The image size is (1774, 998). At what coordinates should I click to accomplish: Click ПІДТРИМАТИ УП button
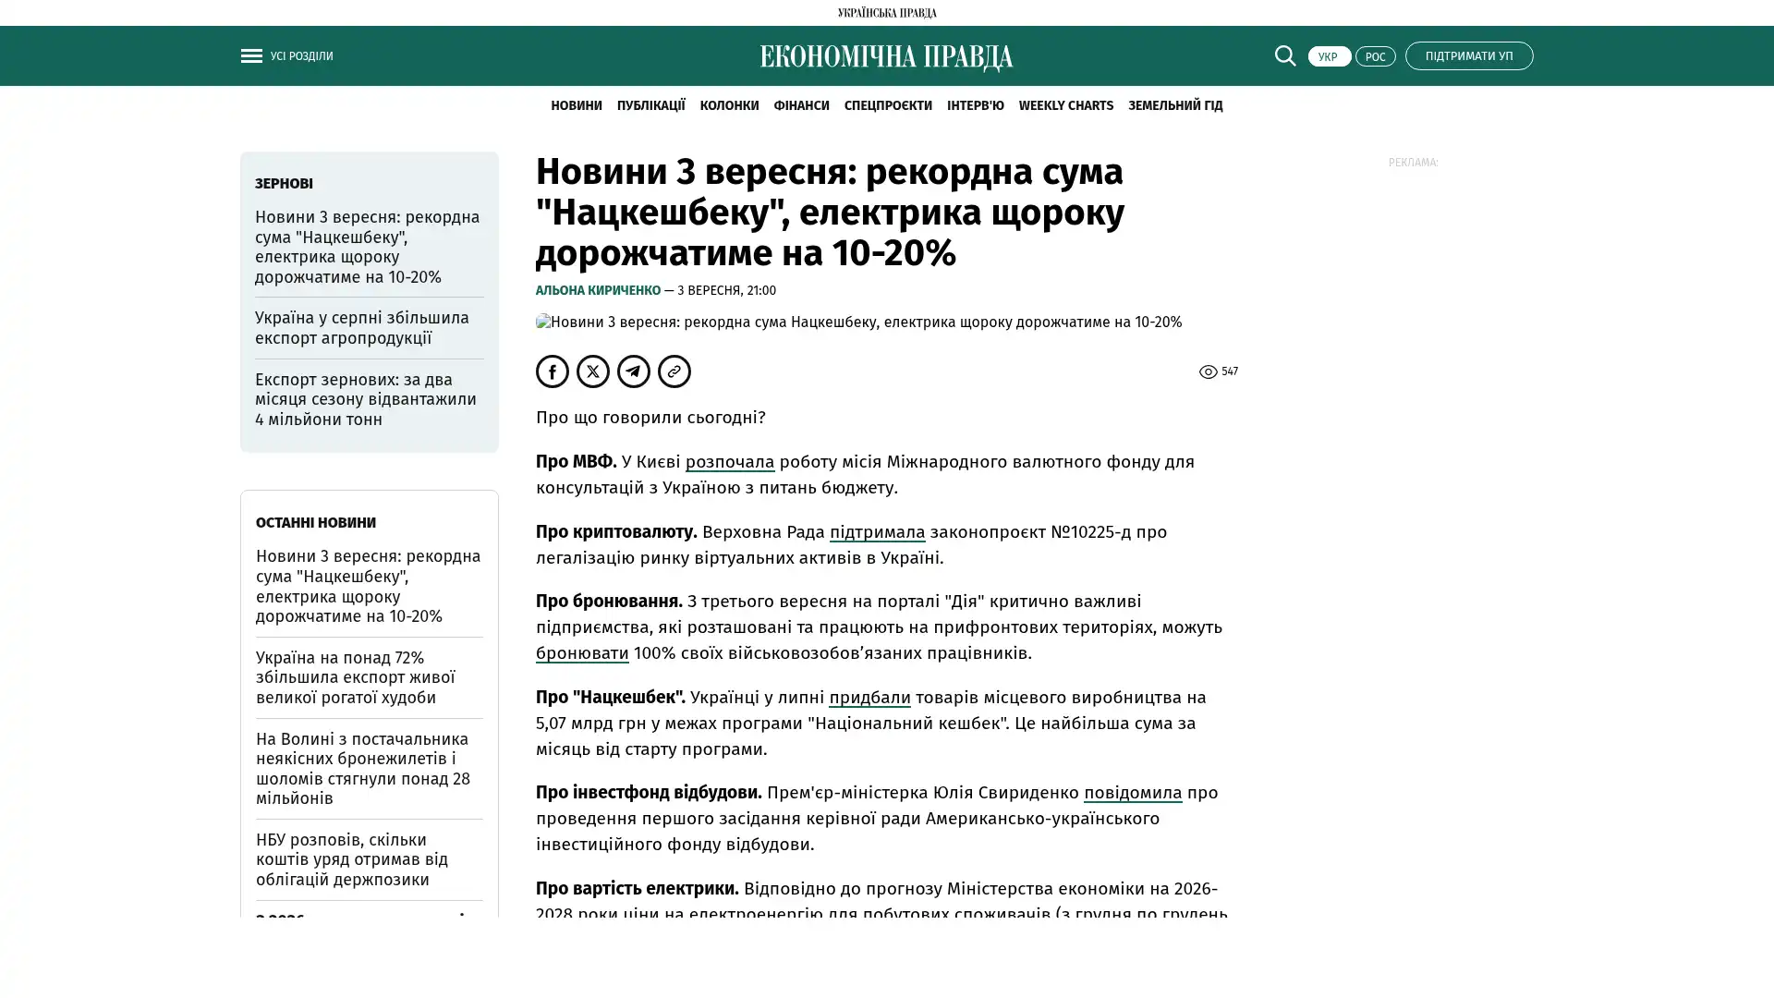pos(1468,55)
